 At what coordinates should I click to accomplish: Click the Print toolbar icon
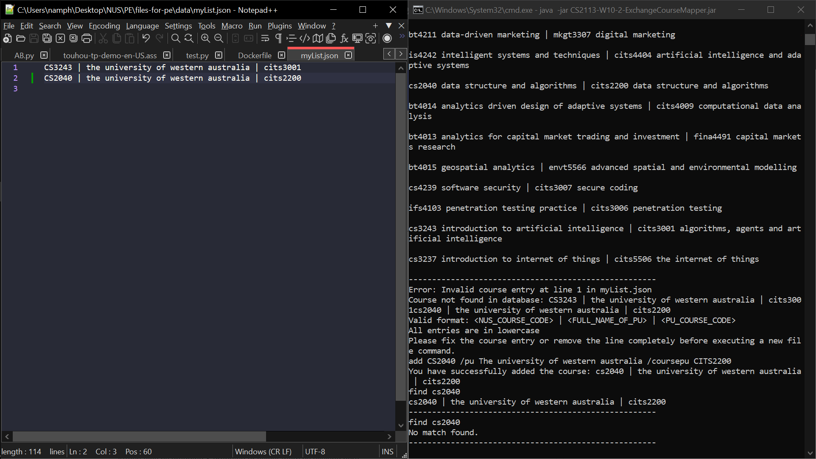tap(87, 39)
